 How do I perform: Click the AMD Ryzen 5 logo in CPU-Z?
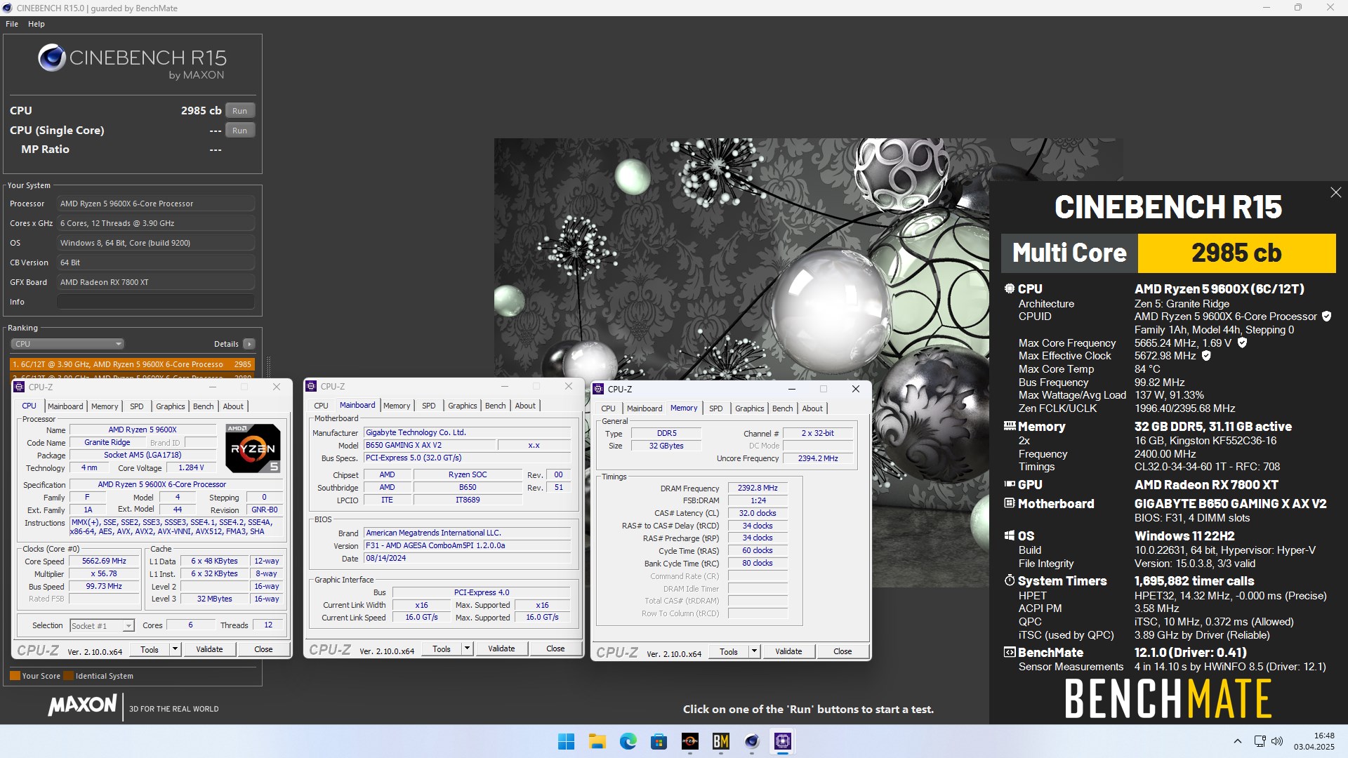pos(253,448)
